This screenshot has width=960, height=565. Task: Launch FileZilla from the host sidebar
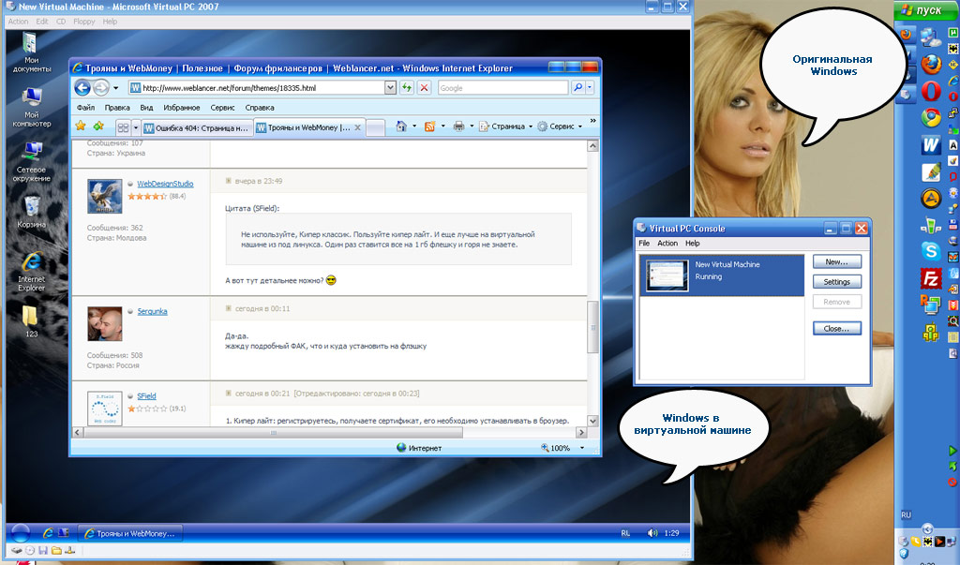(931, 278)
